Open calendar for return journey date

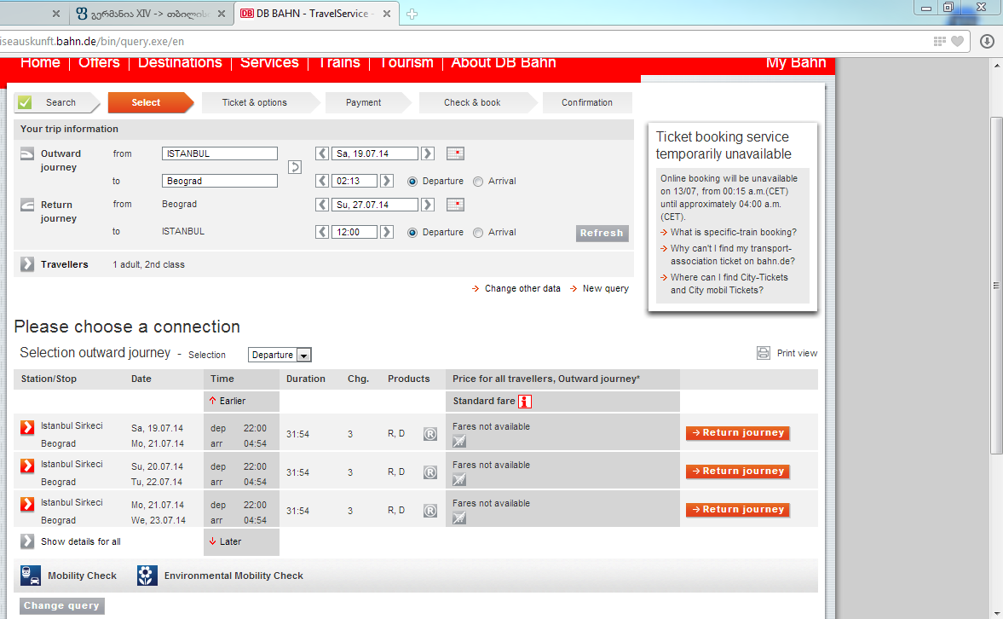tap(455, 205)
